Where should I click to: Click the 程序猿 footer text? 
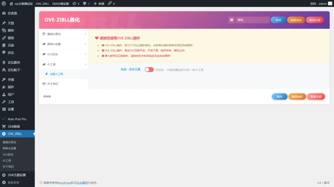pyautogui.click(x=47, y=96)
